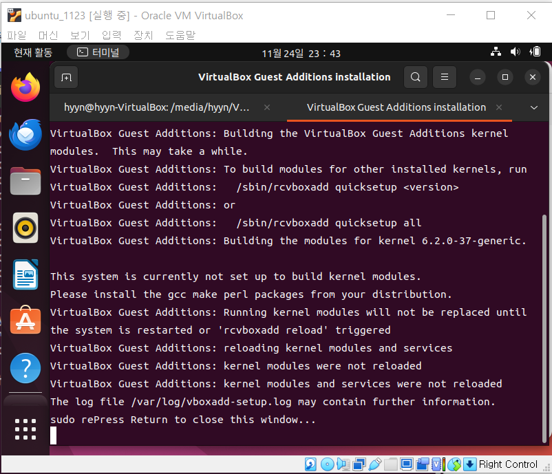Close the Guest Additions installation tab
This screenshot has height=474, width=552.
tap(499, 107)
